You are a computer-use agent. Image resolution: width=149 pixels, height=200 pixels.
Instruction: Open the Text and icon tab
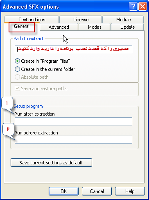pyautogui.click(x=32, y=19)
